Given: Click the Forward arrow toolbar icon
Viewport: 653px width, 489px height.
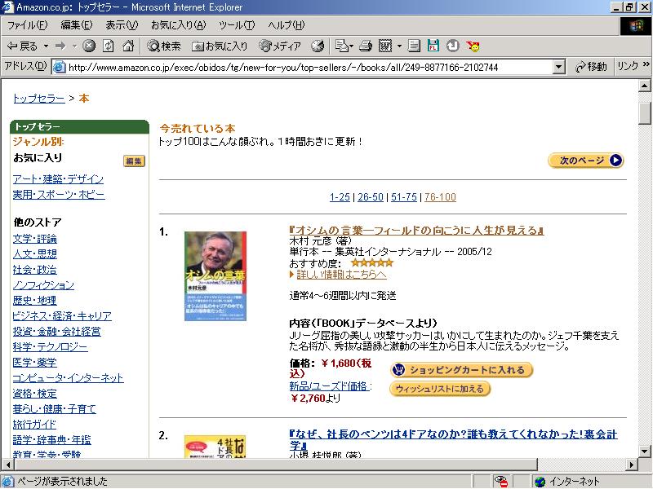Looking at the screenshot, I should 60,46.
